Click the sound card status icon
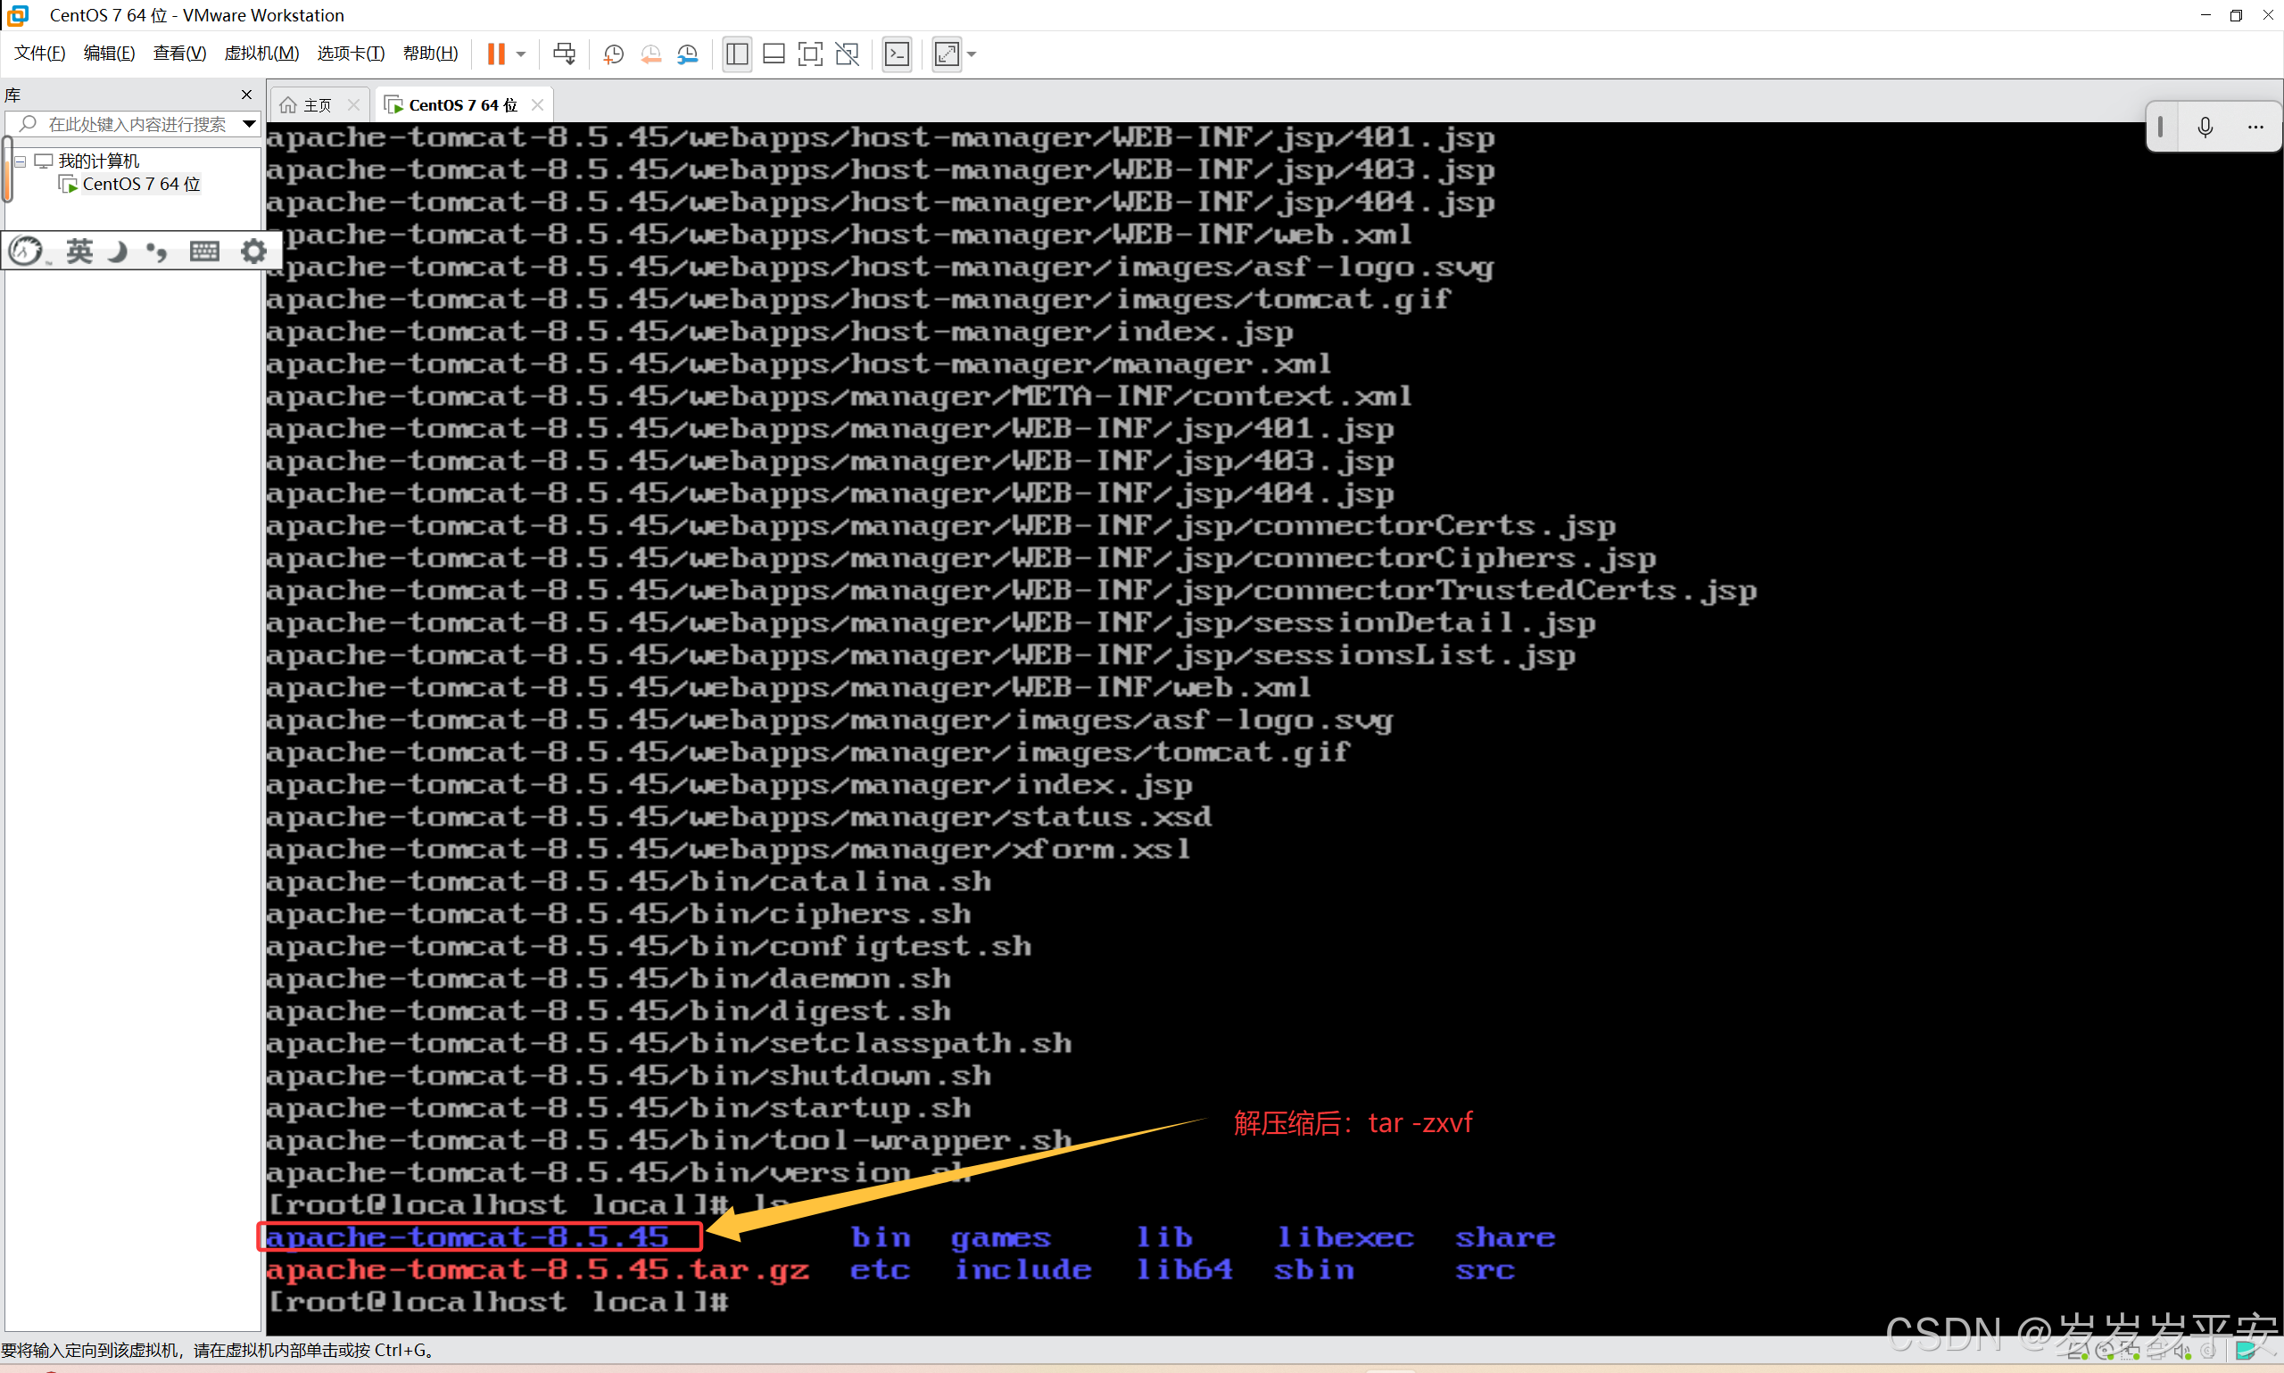This screenshot has width=2284, height=1373. (2182, 1352)
